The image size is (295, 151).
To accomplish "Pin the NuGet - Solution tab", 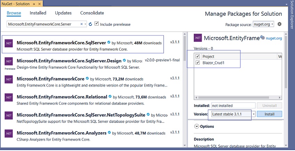I will point(34,4).
